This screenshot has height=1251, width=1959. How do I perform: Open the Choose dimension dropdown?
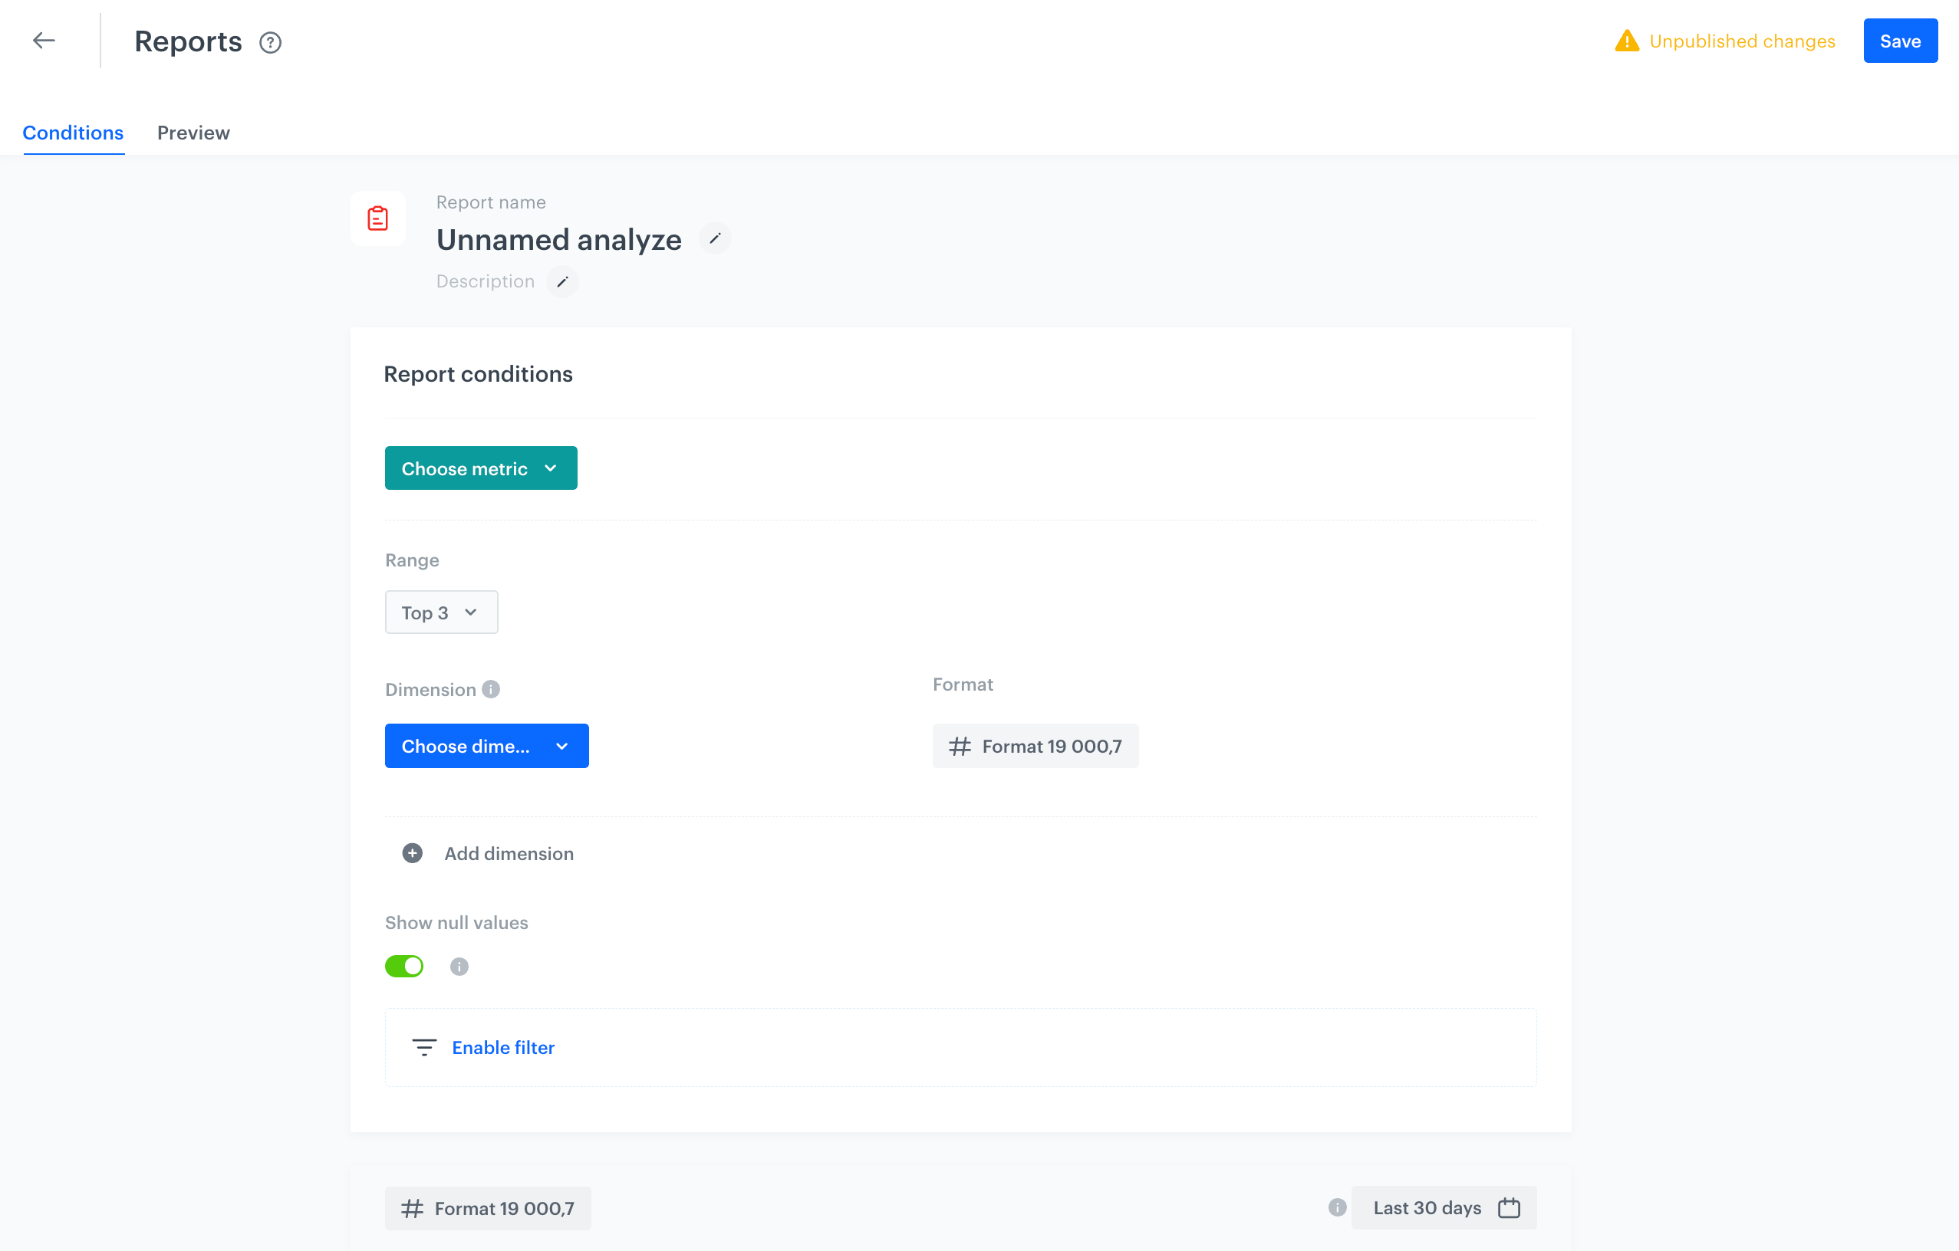click(x=486, y=745)
